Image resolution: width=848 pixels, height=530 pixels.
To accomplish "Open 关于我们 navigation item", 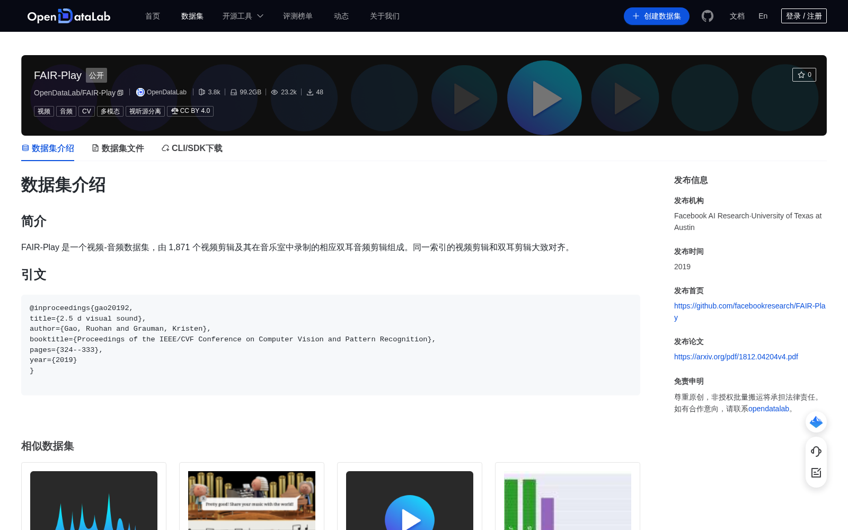I will click(385, 16).
